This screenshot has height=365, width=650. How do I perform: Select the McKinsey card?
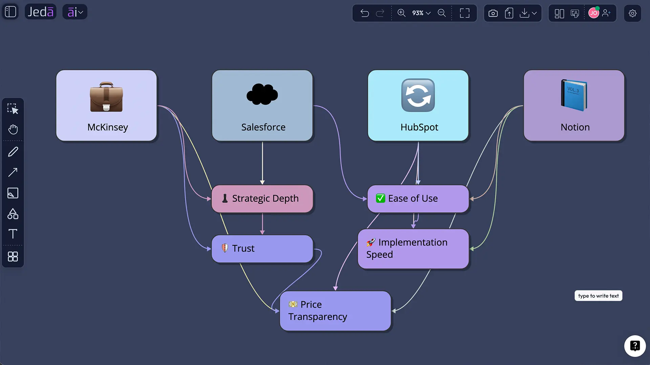click(107, 105)
